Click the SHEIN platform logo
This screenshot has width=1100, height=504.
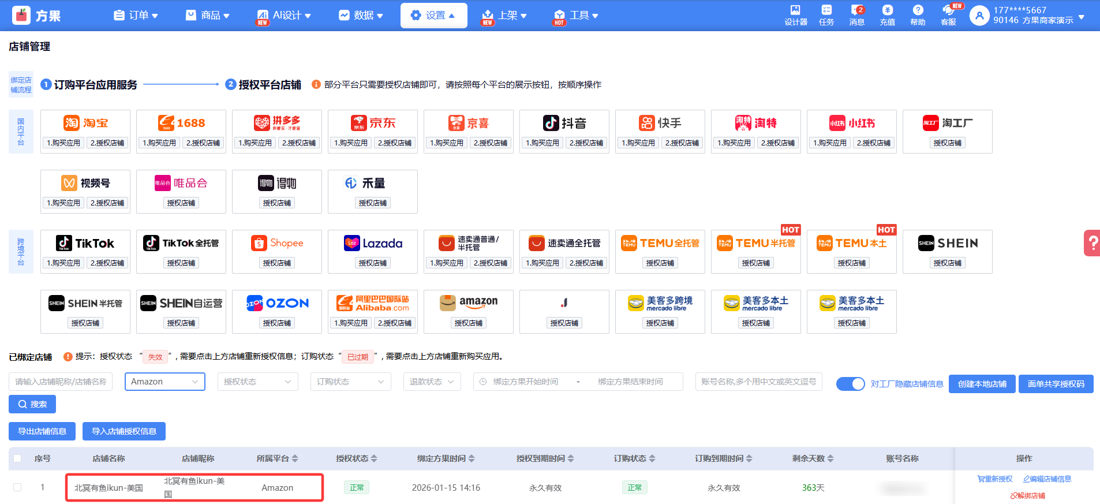click(948, 243)
